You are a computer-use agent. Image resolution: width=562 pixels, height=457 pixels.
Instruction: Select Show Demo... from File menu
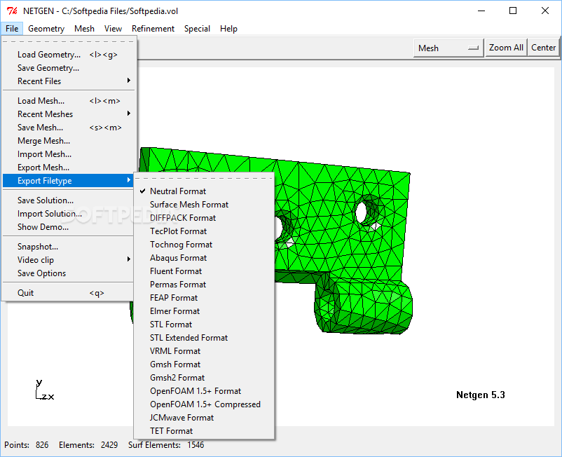tap(69, 226)
